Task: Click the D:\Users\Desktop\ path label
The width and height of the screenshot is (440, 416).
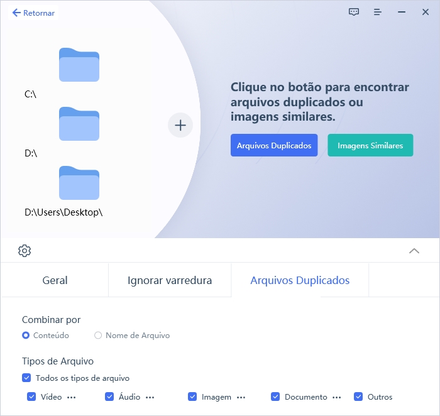Action: (x=63, y=212)
